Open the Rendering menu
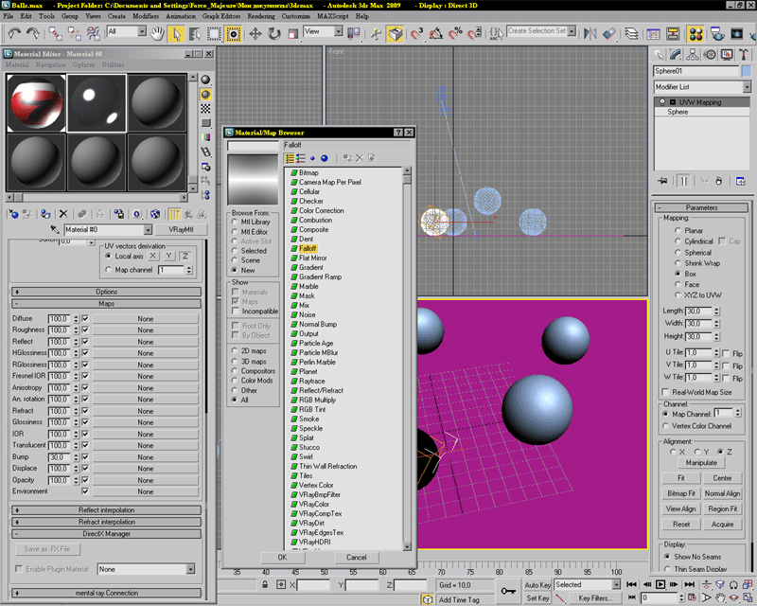Image resolution: width=757 pixels, height=606 pixels. point(261,16)
